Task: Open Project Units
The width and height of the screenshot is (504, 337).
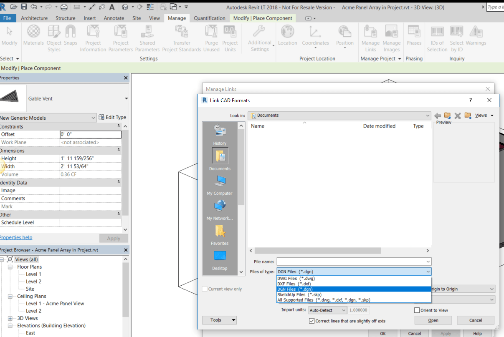Action: coord(230,38)
